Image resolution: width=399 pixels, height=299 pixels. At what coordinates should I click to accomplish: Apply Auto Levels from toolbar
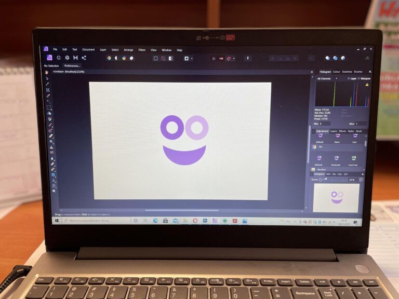[x=109, y=58]
